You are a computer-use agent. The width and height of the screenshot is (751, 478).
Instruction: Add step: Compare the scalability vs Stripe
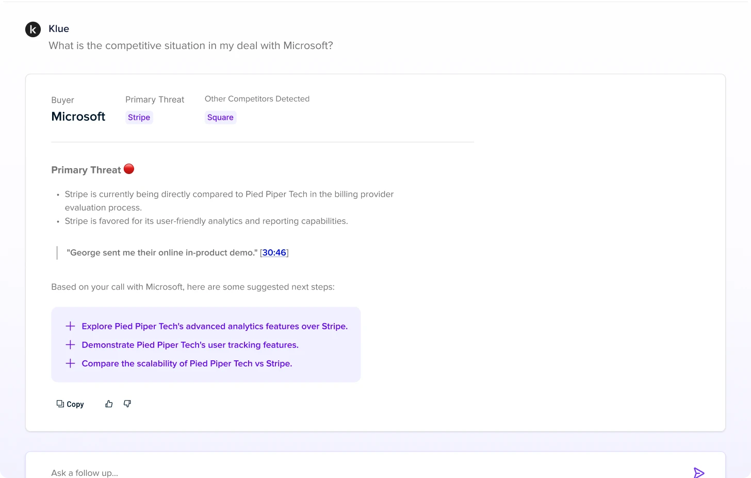pyautogui.click(x=187, y=363)
